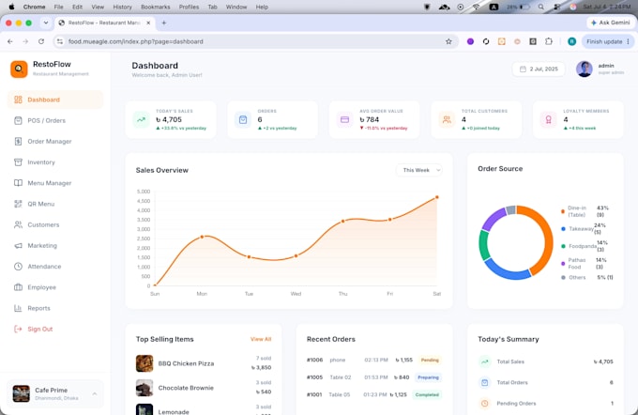
Task: Open Dashboard in the sidebar
Action: point(55,100)
